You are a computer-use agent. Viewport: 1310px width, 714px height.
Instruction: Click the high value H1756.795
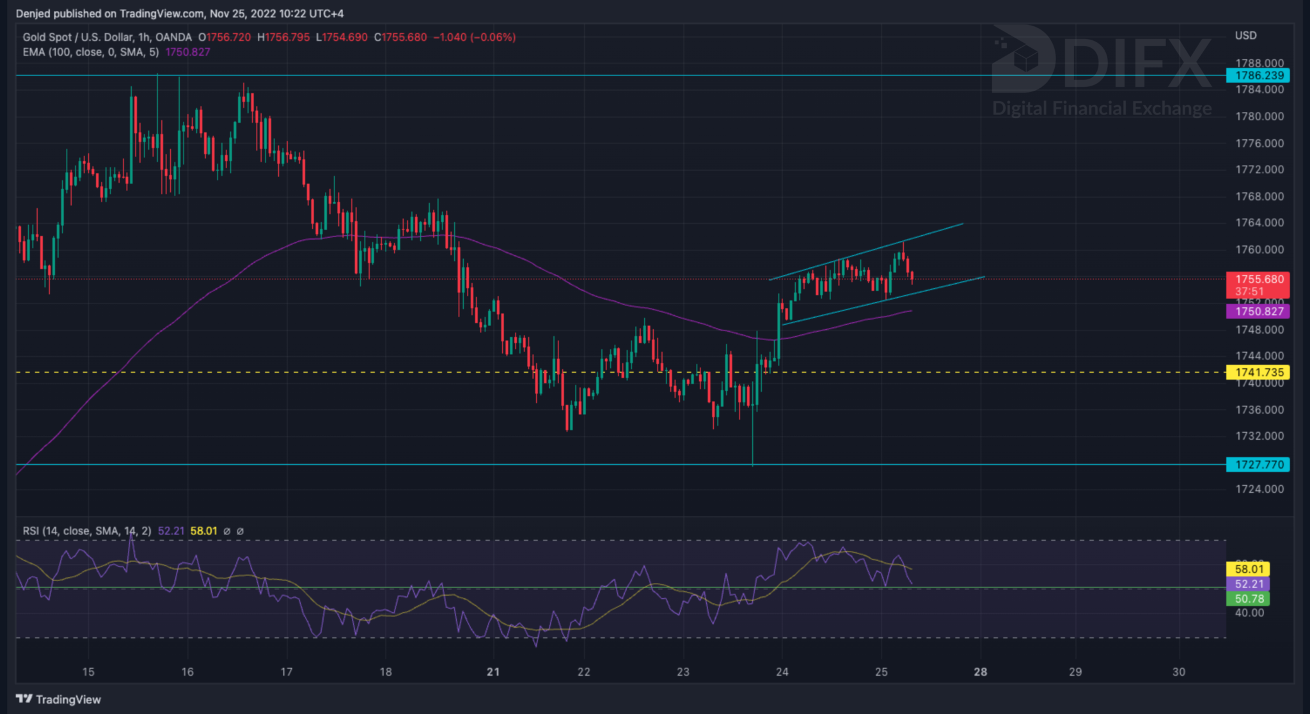(x=283, y=37)
